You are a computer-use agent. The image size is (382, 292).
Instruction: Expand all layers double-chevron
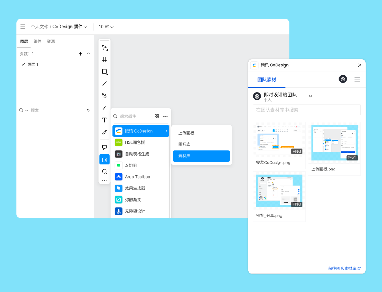tap(88, 110)
